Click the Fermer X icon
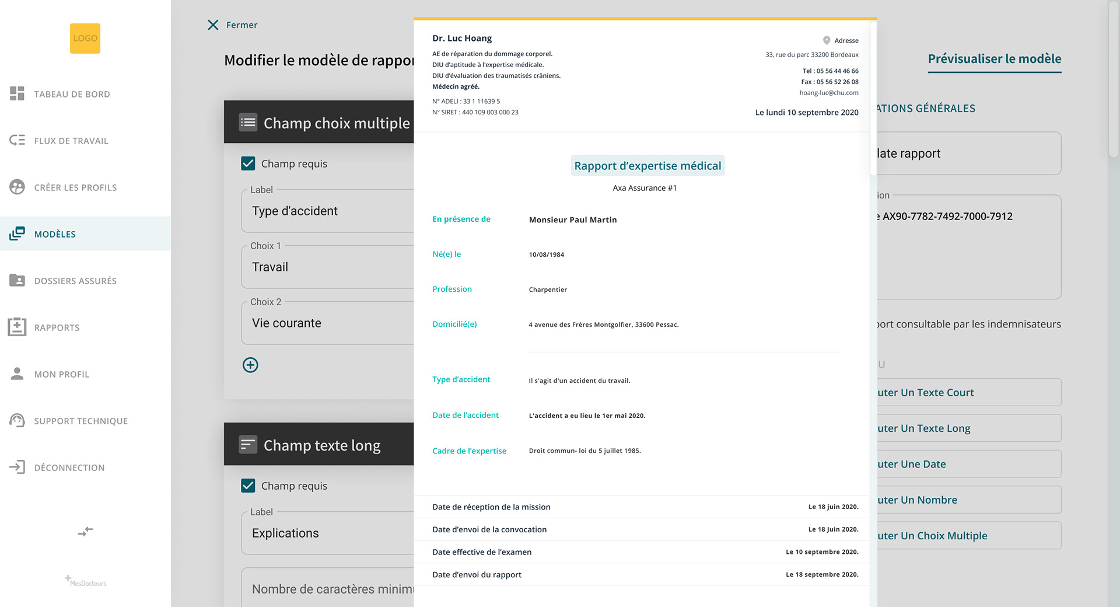Viewport: 1120px width, 607px height. coord(213,25)
